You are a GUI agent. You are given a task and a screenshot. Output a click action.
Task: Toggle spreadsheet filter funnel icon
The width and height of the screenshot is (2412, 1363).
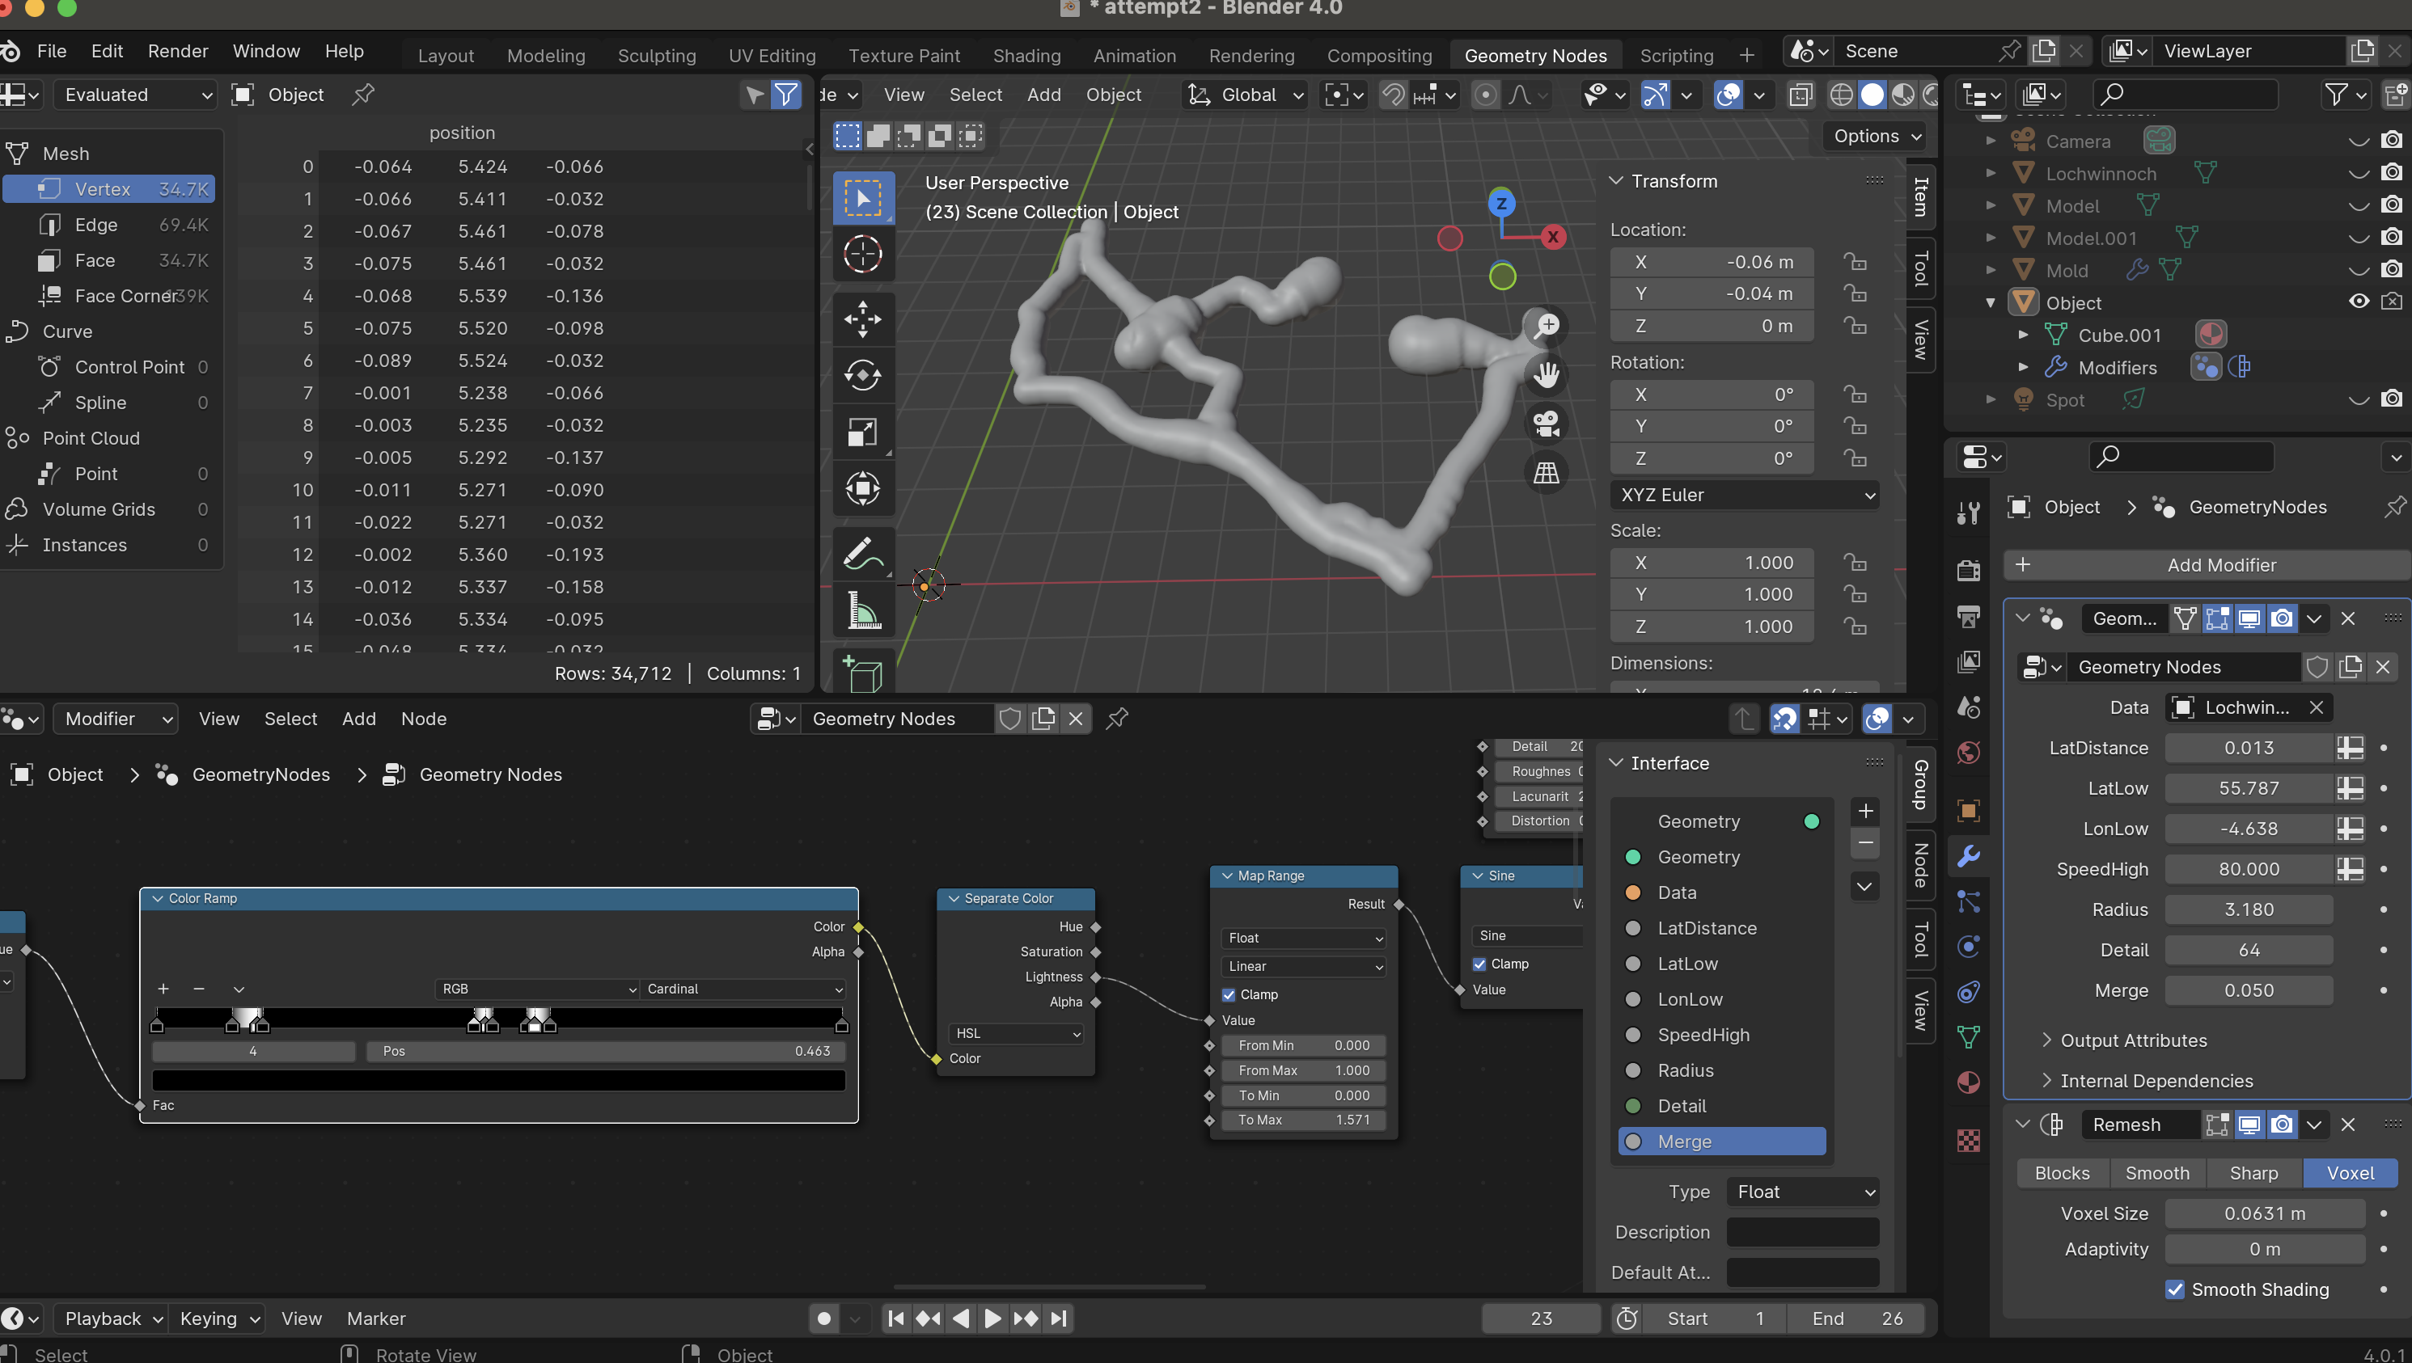point(785,94)
